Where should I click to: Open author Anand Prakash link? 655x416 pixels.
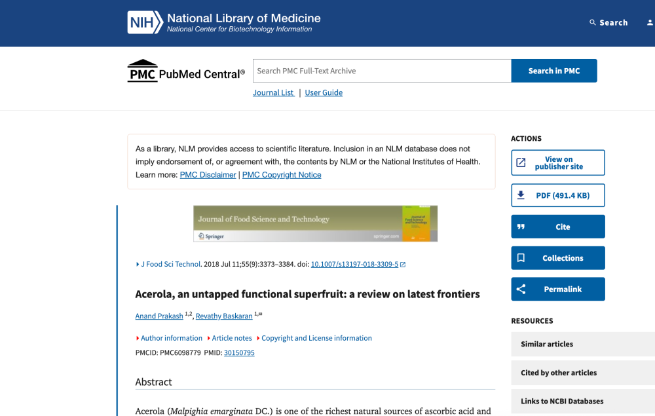point(159,316)
